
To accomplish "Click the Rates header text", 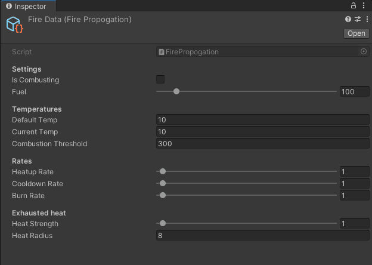I will tap(22, 161).
